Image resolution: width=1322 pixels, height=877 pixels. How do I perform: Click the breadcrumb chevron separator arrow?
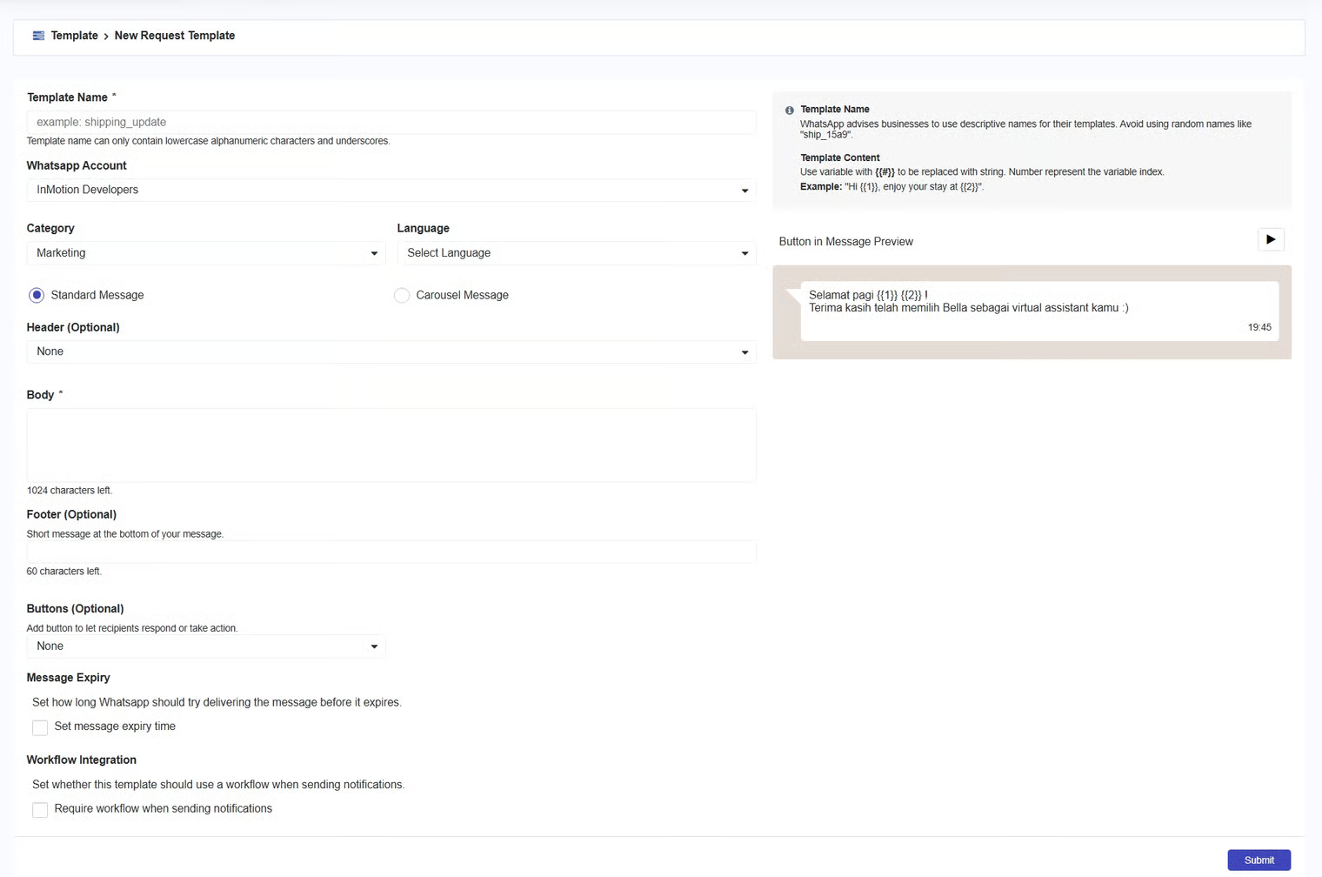(106, 37)
